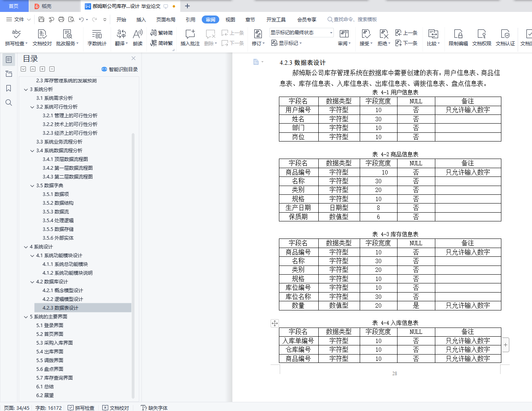Click the table move handle beside 表 4-4

tap(275, 323)
